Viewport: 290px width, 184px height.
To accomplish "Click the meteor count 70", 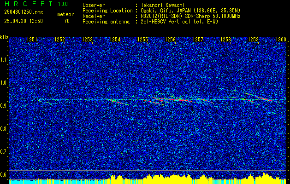I will pyautogui.click(x=67, y=21).
